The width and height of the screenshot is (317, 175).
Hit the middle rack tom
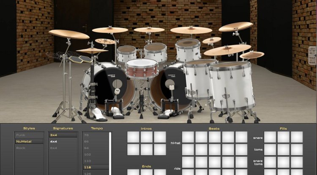tap(156, 53)
